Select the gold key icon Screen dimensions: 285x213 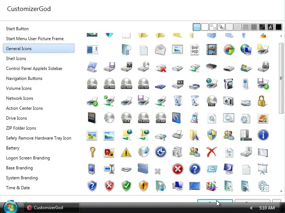click(92, 152)
